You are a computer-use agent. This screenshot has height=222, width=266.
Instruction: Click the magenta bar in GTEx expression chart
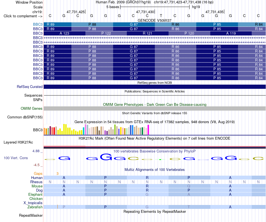pos(148,130)
